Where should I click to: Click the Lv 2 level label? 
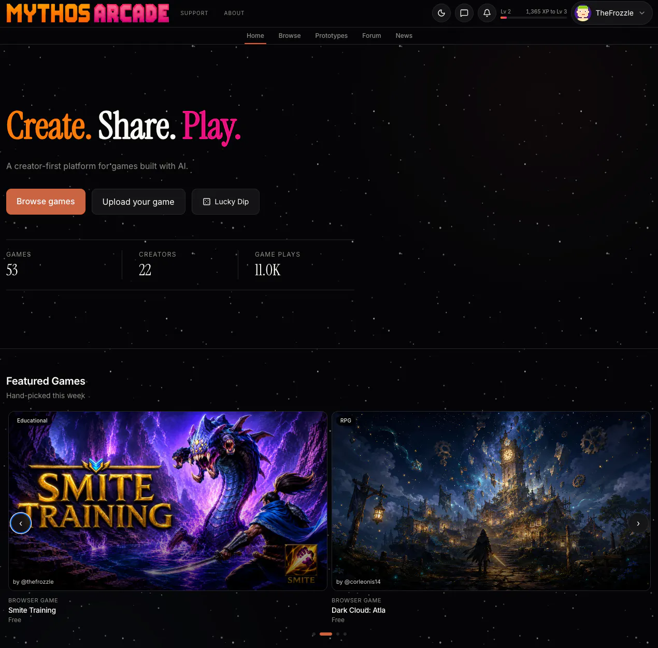(506, 11)
